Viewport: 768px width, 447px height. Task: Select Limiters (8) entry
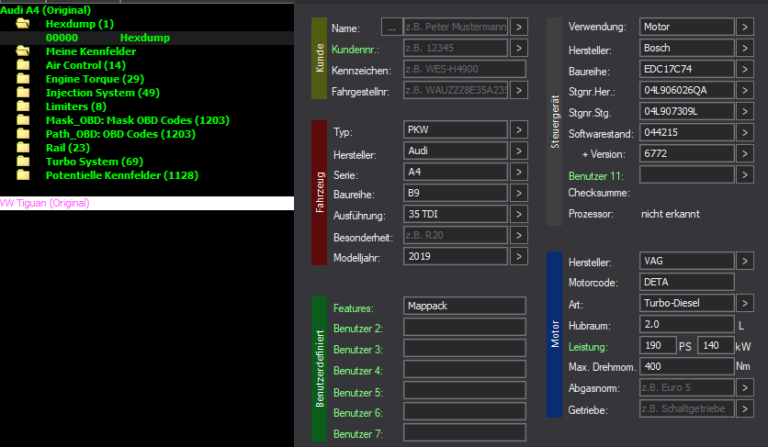click(76, 106)
